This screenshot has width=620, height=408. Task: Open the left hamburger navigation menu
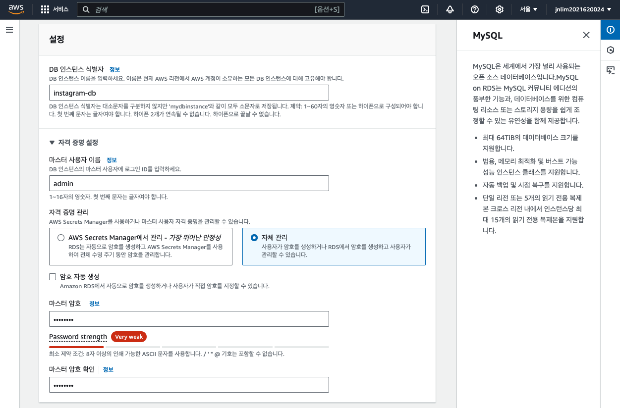click(x=9, y=30)
